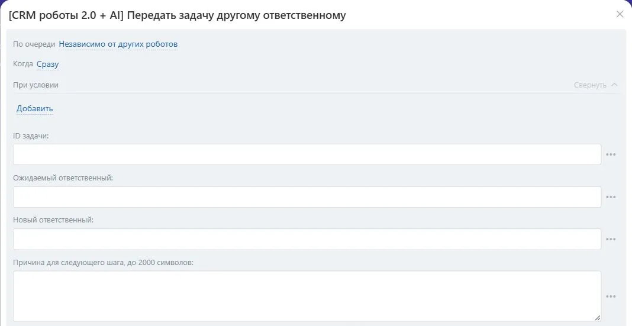Viewport: 632px width, 326px height.
Task: Click the 'По очереди' label
Action: click(x=34, y=44)
